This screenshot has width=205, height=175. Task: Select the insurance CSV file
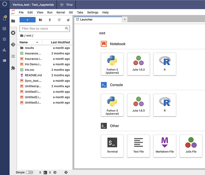pyautogui.click(x=45, y=53)
